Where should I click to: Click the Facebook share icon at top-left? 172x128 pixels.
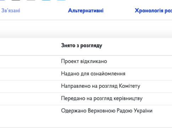tap(2, 0)
